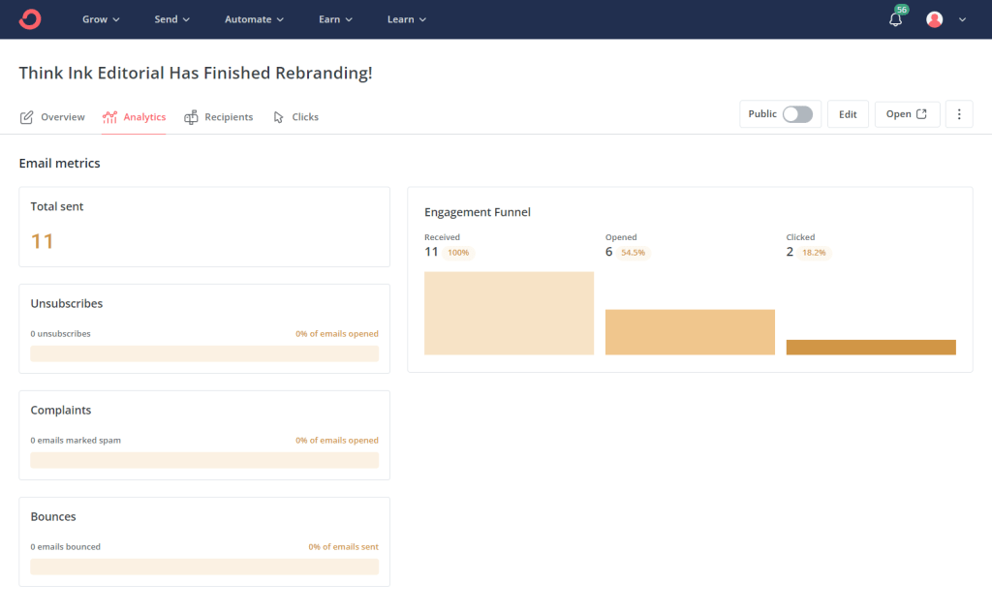Click the red logo in the top navbar
Image resolution: width=992 pixels, height=614 pixels.
(x=30, y=19)
